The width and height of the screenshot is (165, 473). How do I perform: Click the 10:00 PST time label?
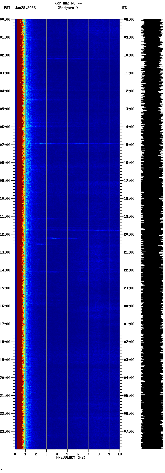[x=5, y=199]
